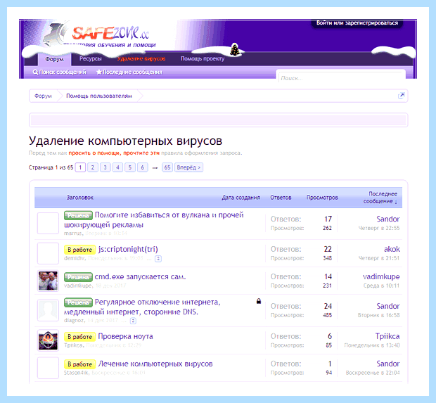Click Войти или зарегистрироваться link

357,23
